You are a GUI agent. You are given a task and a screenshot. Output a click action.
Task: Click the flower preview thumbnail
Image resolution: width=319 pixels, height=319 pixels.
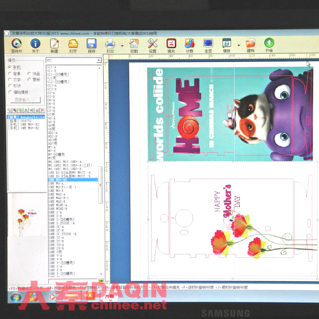point(27,215)
